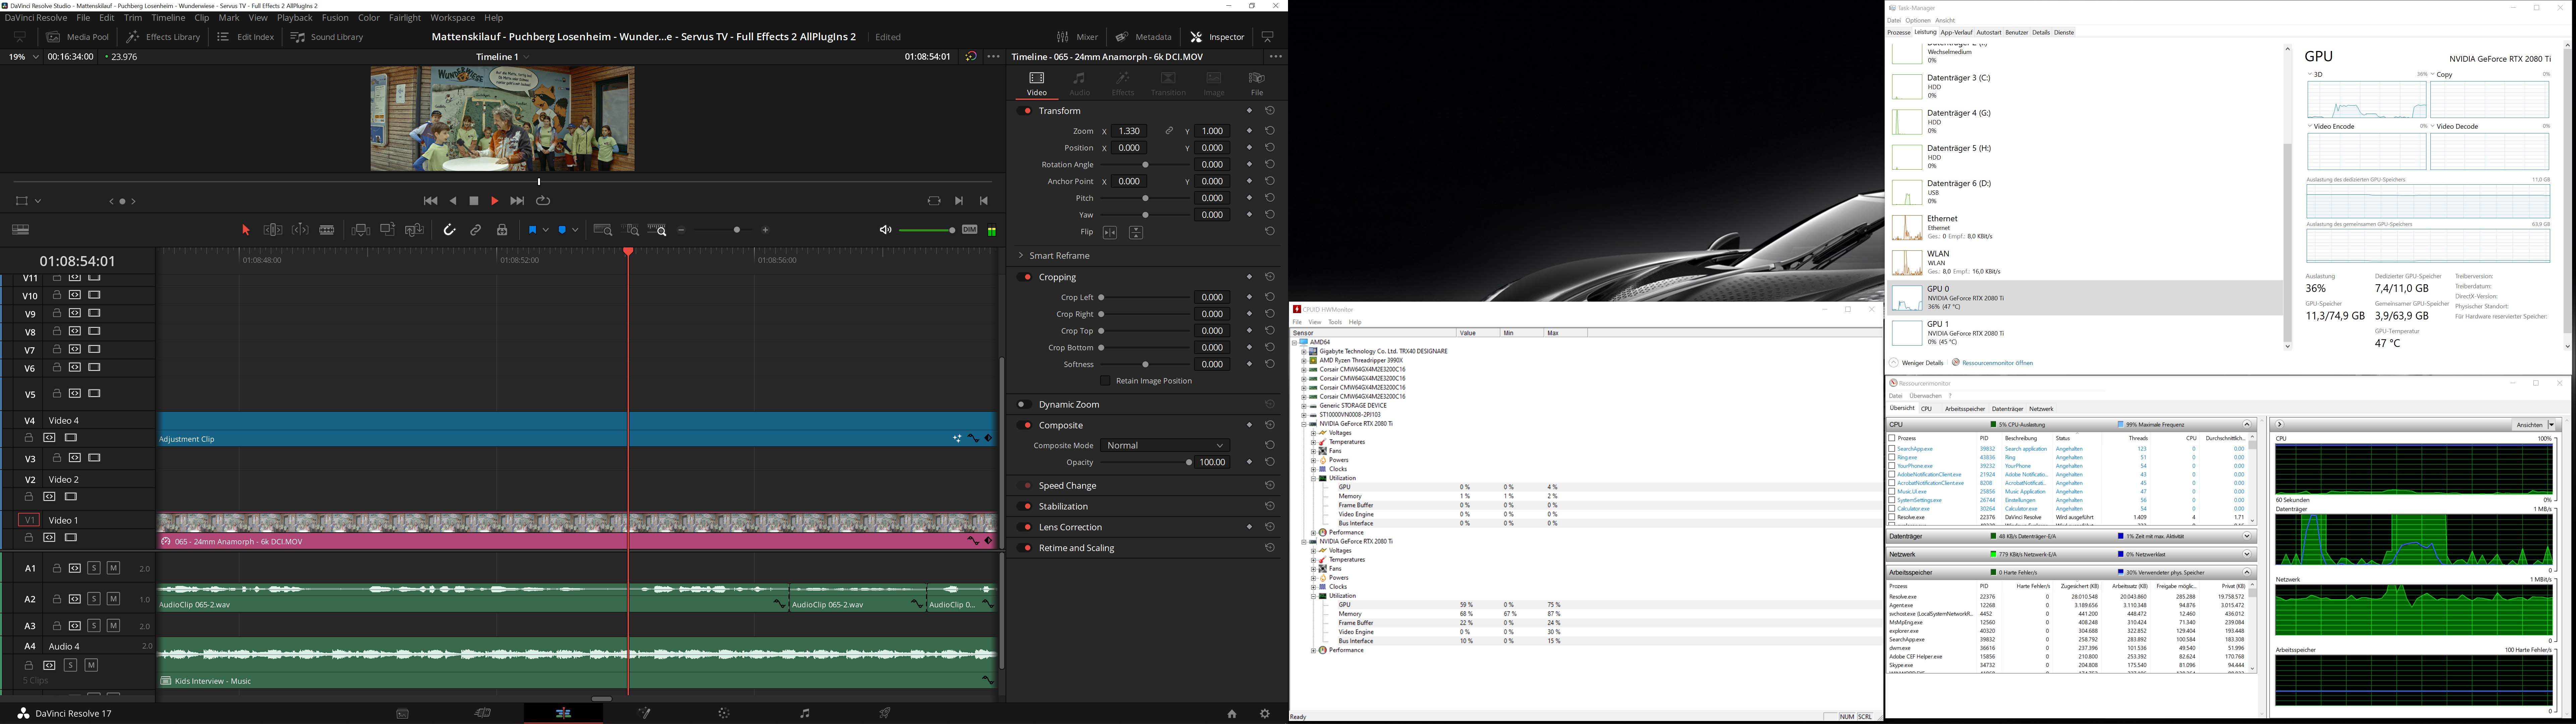Reset Zoom parameter in Inspector
This screenshot has width=2576, height=724.
(1270, 131)
